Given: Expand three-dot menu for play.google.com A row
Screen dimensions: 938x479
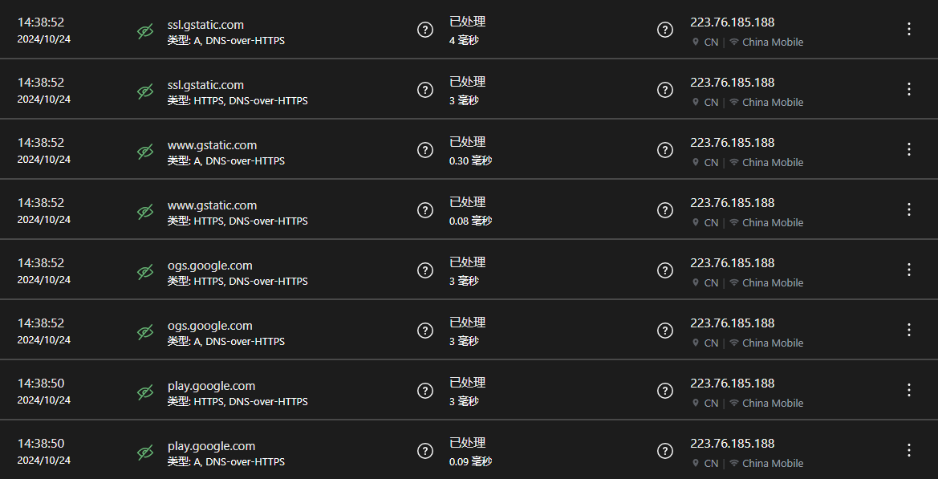Looking at the screenshot, I should (909, 451).
